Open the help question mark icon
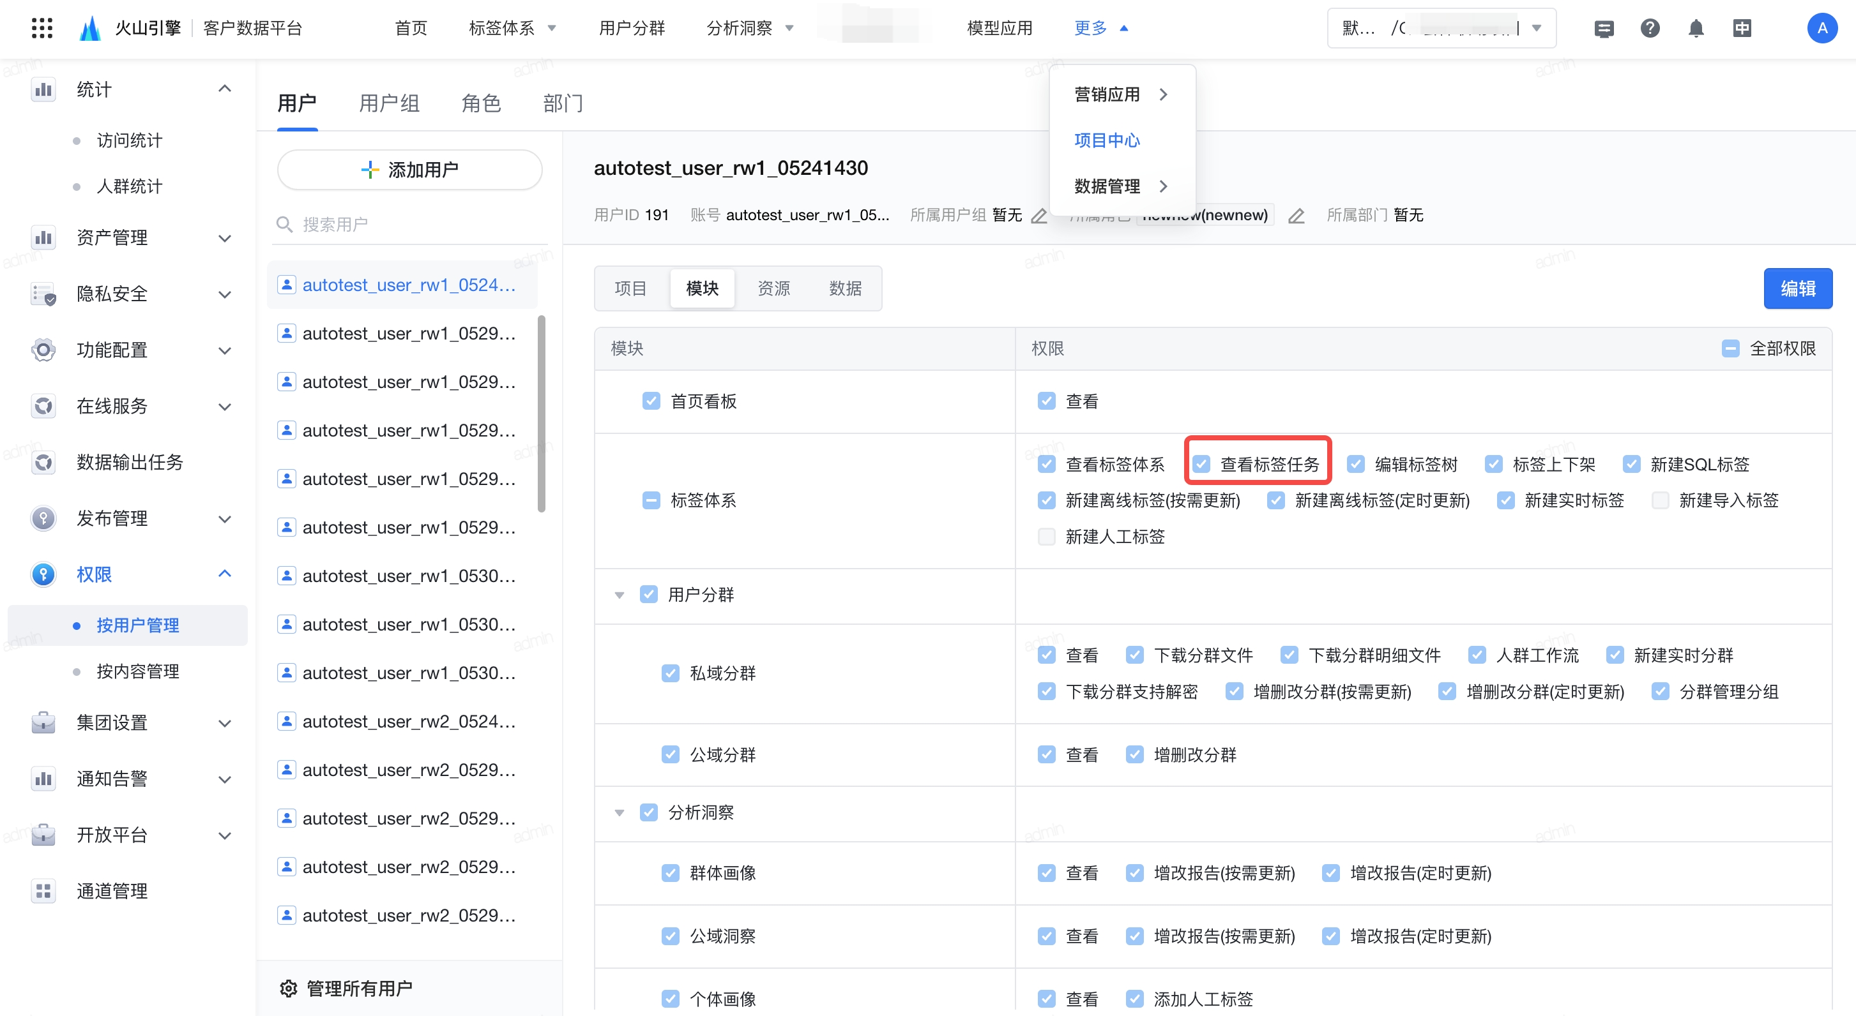The width and height of the screenshot is (1856, 1016). tap(1650, 28)
